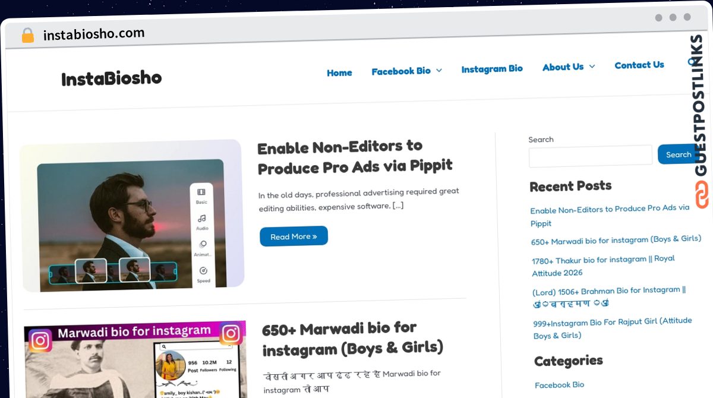Expand the Facebook Bio dropdown chevron
Image resolution: width=713 pixels, height=398 pixels.
pos(439,70)
